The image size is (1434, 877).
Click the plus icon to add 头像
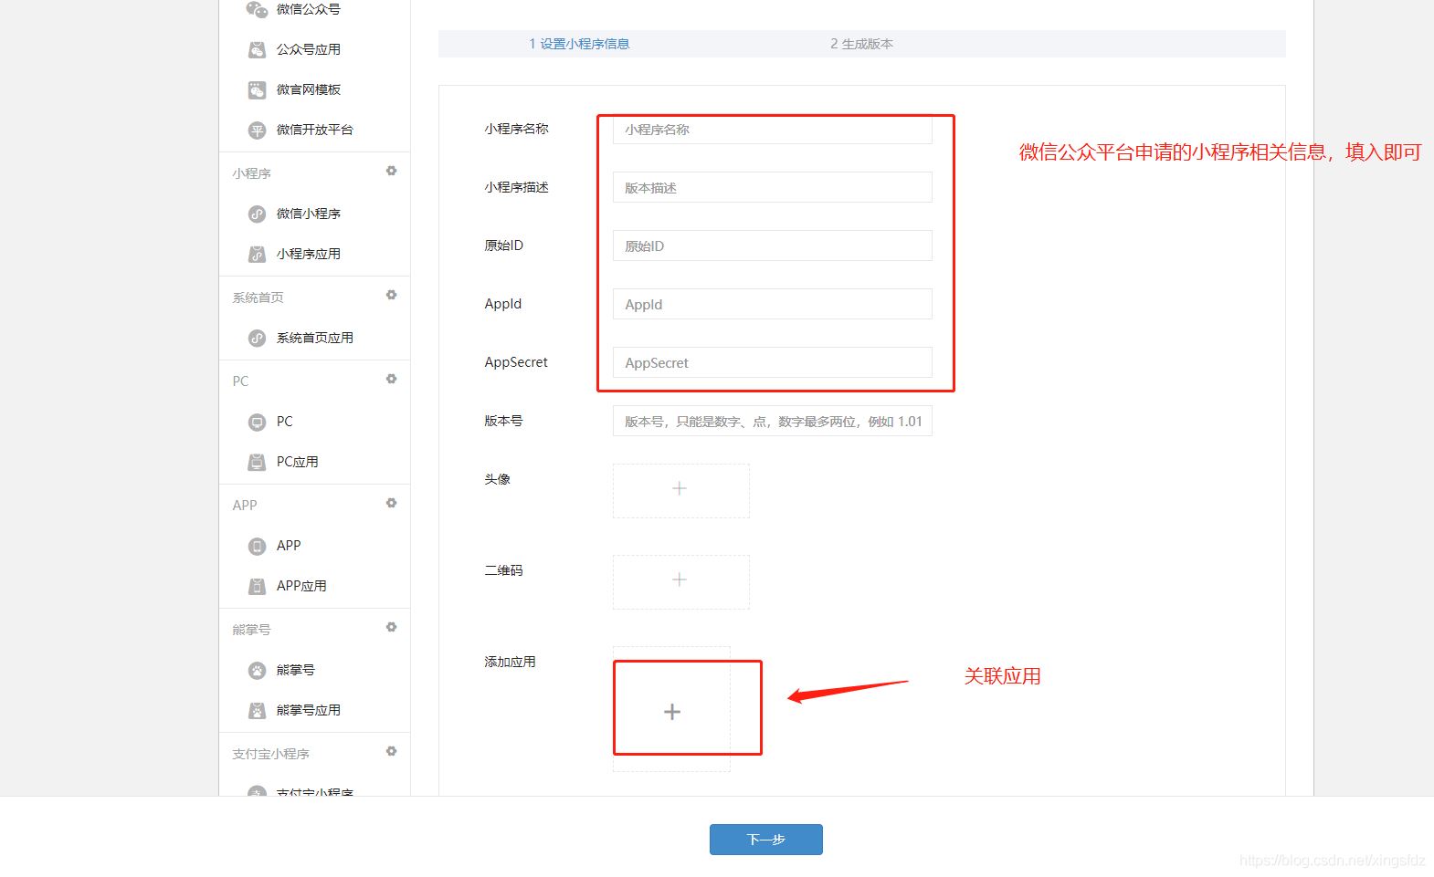coord(680,490)
